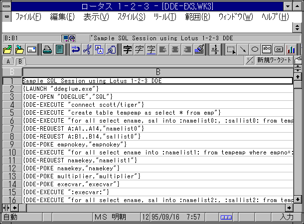Open the ウィンドウ(W) menu
304x224 pixels.
236,17
